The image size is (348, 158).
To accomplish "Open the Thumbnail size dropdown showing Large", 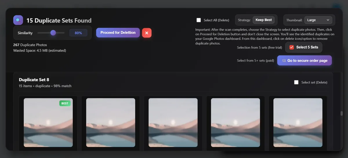I will [318, 20].
